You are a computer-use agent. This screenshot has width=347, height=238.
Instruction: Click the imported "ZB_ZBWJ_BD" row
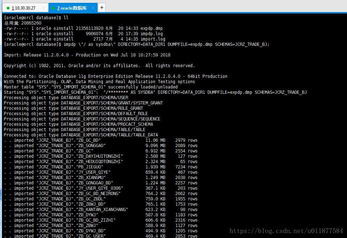(101, 204)
